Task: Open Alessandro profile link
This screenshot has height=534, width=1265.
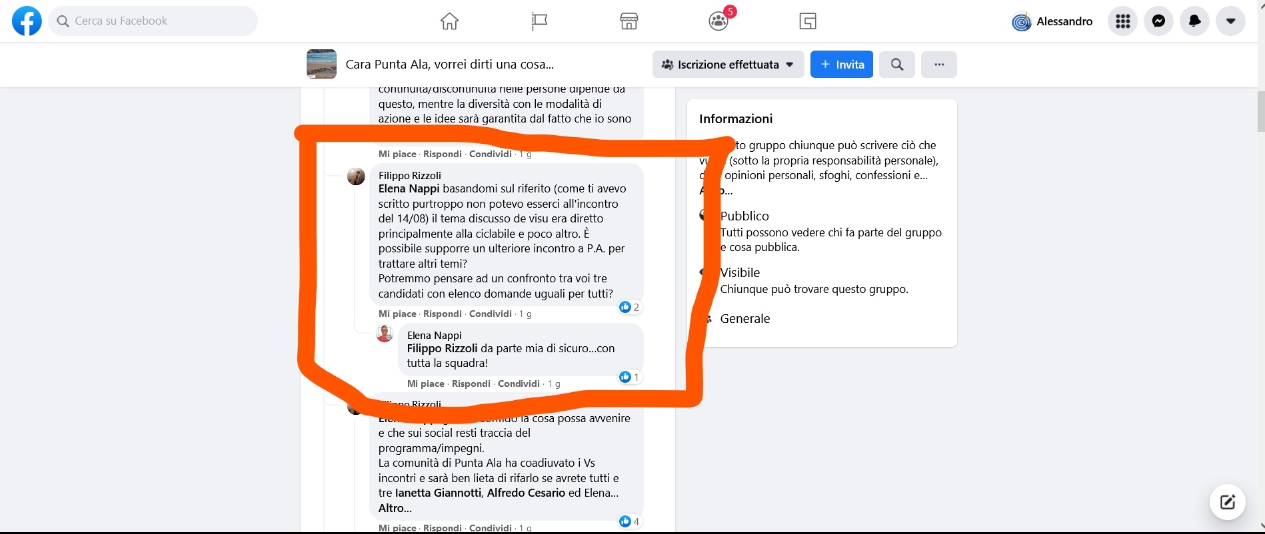Action: [x=1052, y=21]
